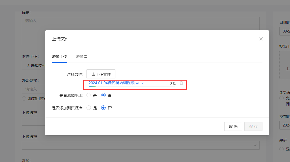Close the 上传文件 dialog with X icon
The image size is (290, 162).
(261, 39)
